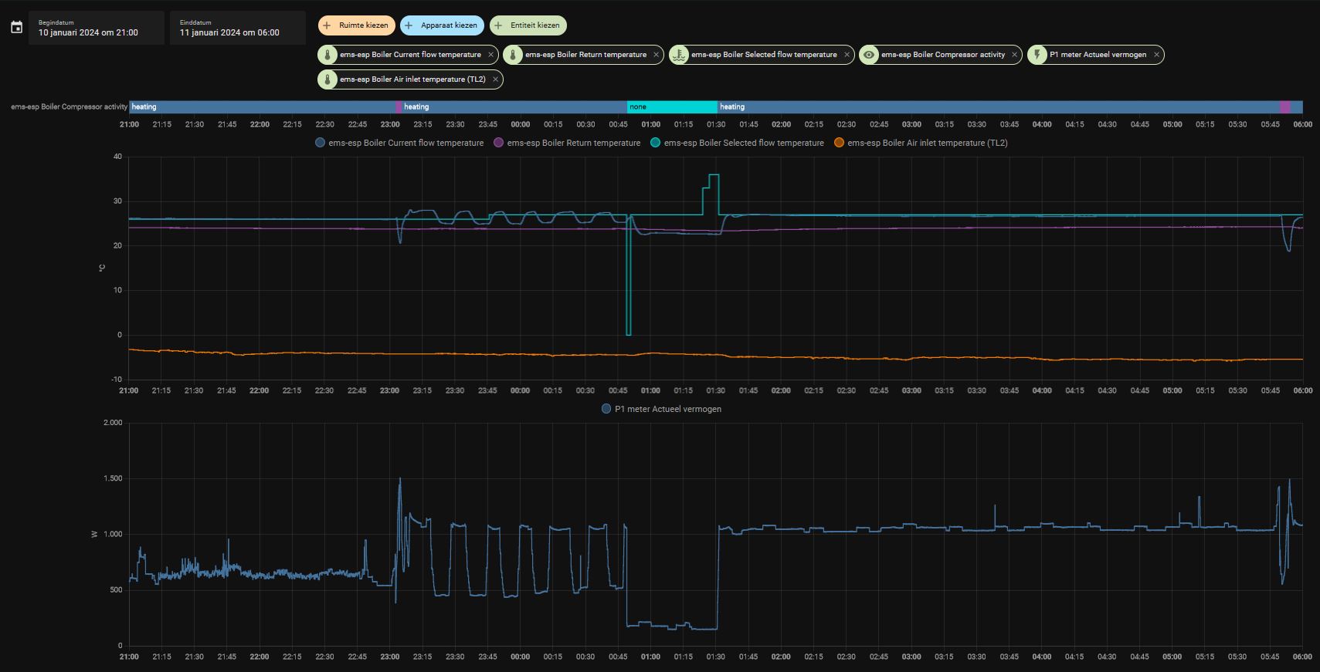
Task: Edit the Begindatum field
Action: (x=97, y=28)
